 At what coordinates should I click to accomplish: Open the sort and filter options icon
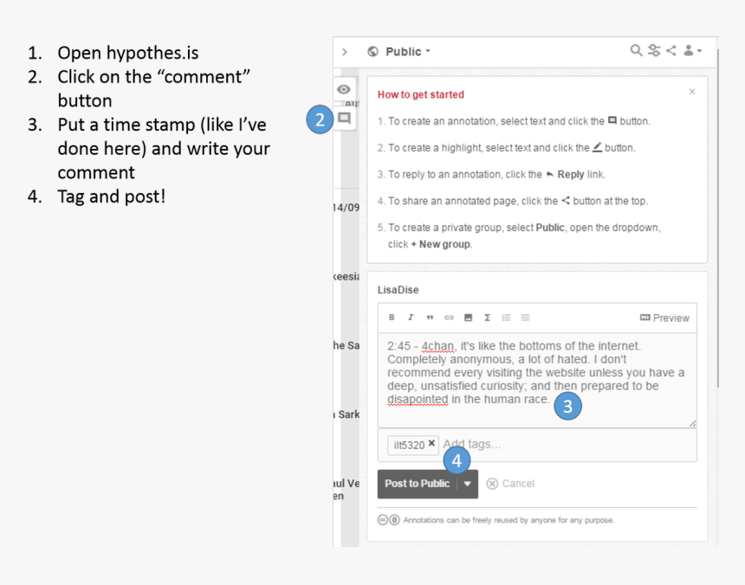[654, 50]
